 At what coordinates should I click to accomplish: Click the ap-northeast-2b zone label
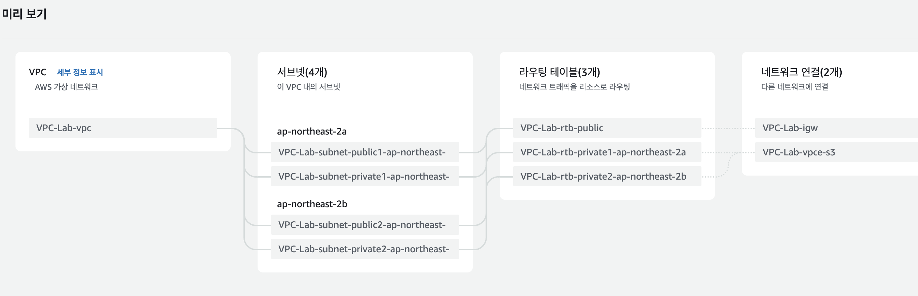tap(312, 205)
